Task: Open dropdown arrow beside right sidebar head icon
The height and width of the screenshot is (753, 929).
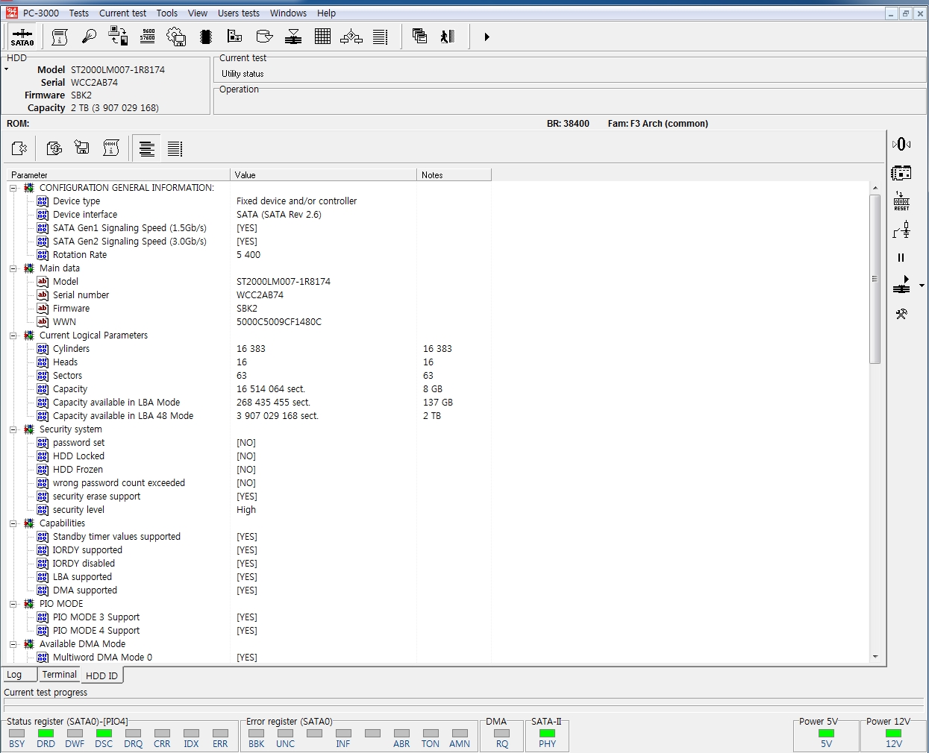Action: click(x=922, y=286)
